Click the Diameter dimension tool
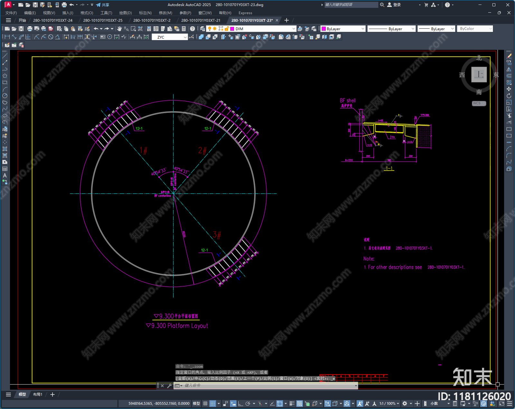The width and height of the screenshot is (515, 409). tap(51, 37)
